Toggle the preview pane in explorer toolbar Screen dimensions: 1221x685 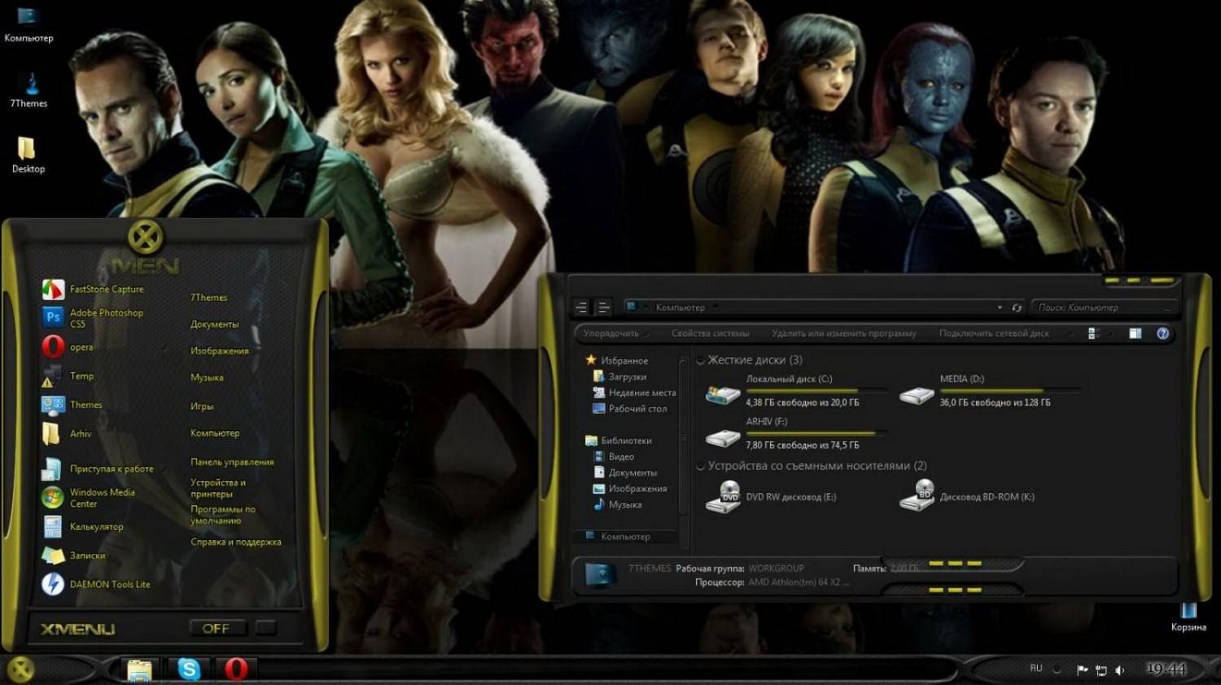(x=1136, y=334)
